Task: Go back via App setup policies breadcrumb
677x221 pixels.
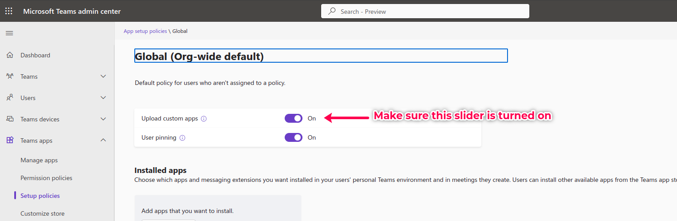Action: click(145, 31)
